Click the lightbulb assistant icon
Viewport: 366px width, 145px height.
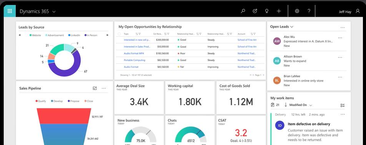coord(266,11)
